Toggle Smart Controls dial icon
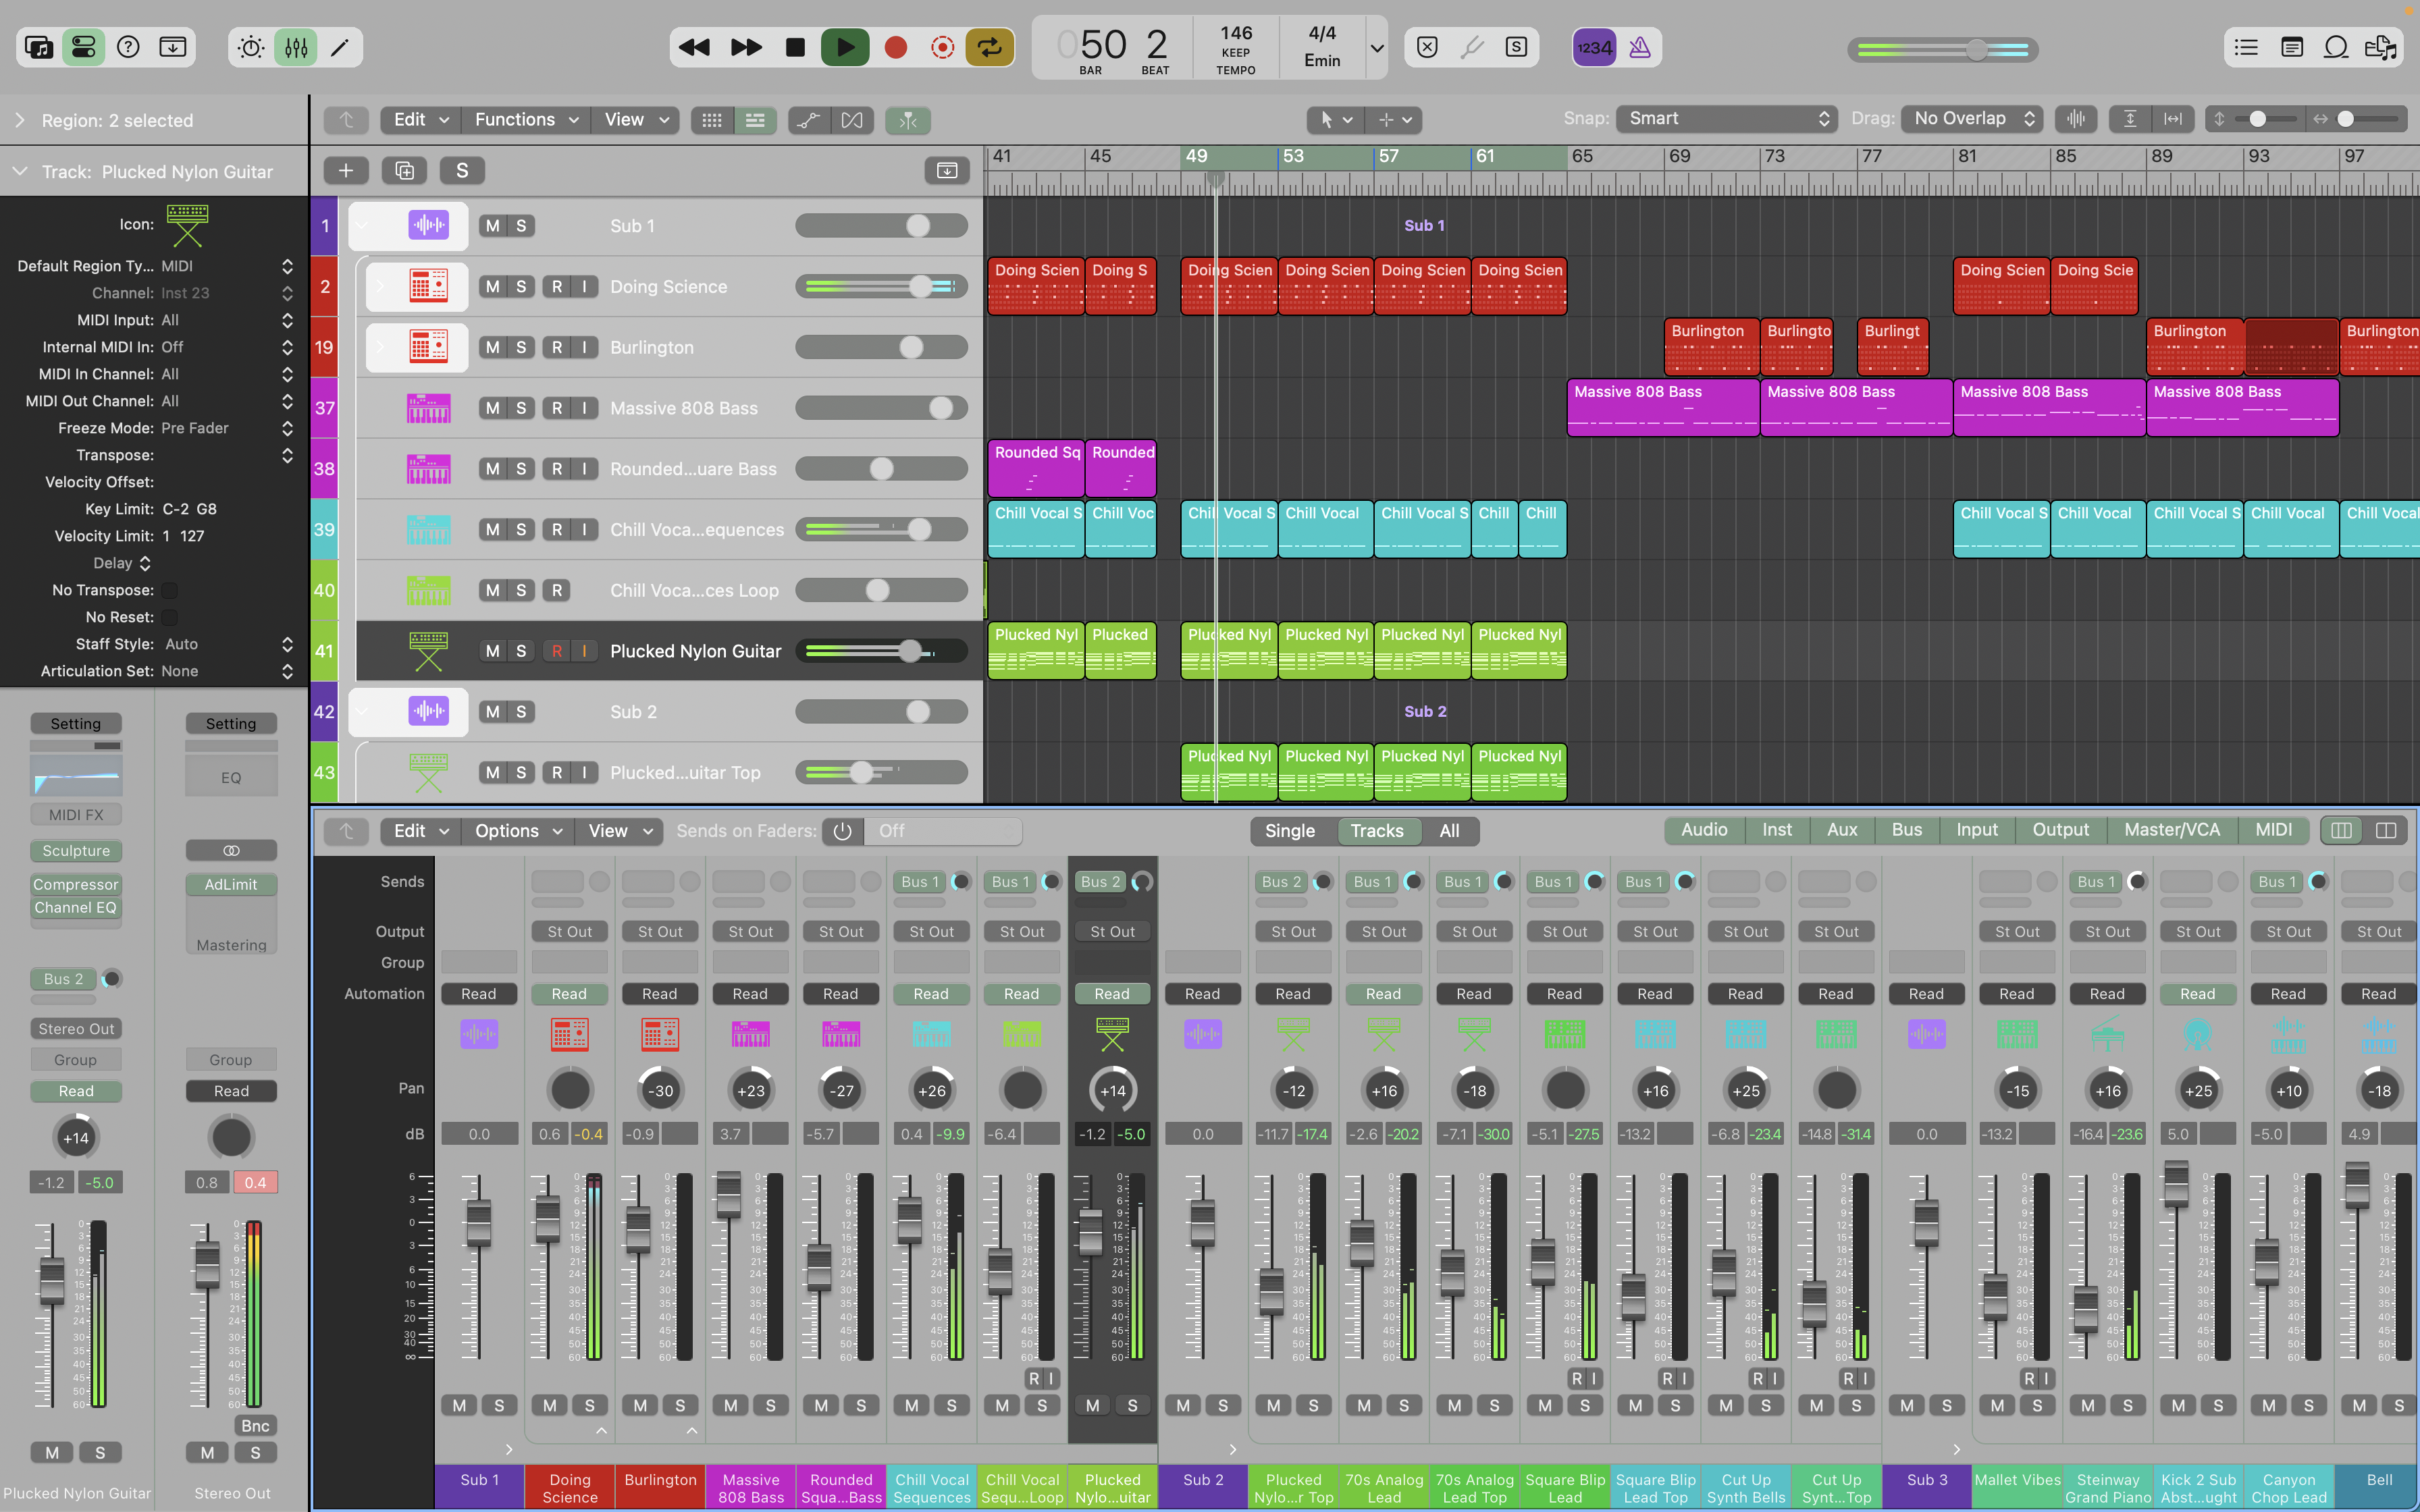2420x1512 pixels. click(251, 47)
